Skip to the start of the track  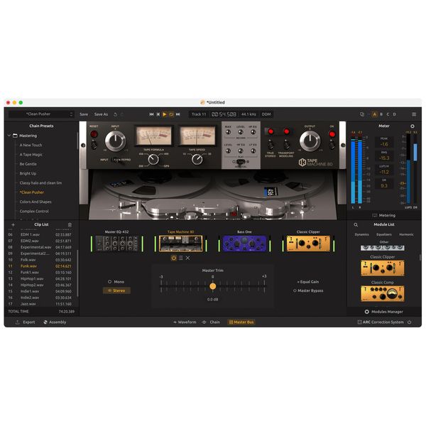tap(151, 114)
